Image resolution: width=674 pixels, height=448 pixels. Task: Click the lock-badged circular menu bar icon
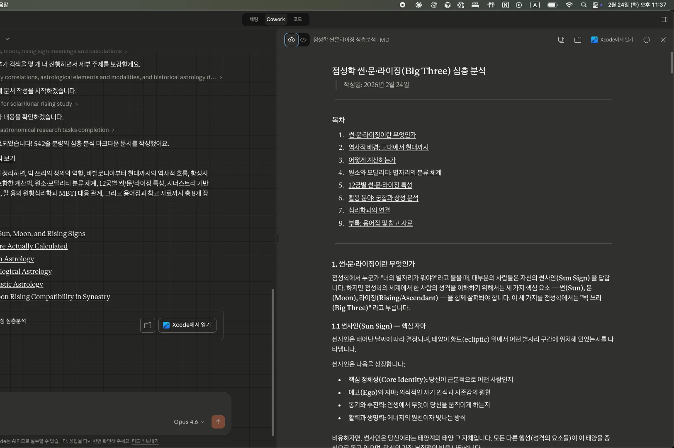click(x=461, y=5)
